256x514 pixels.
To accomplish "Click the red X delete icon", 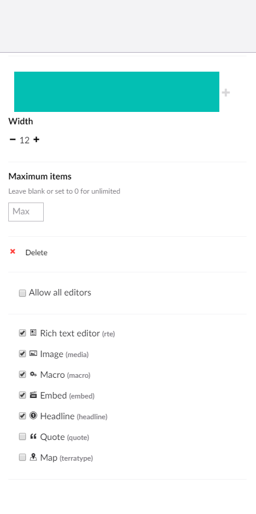I will [x=13, y=252].
